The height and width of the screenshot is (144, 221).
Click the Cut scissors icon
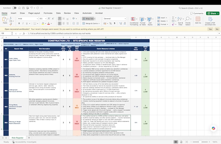click(11, 18)
